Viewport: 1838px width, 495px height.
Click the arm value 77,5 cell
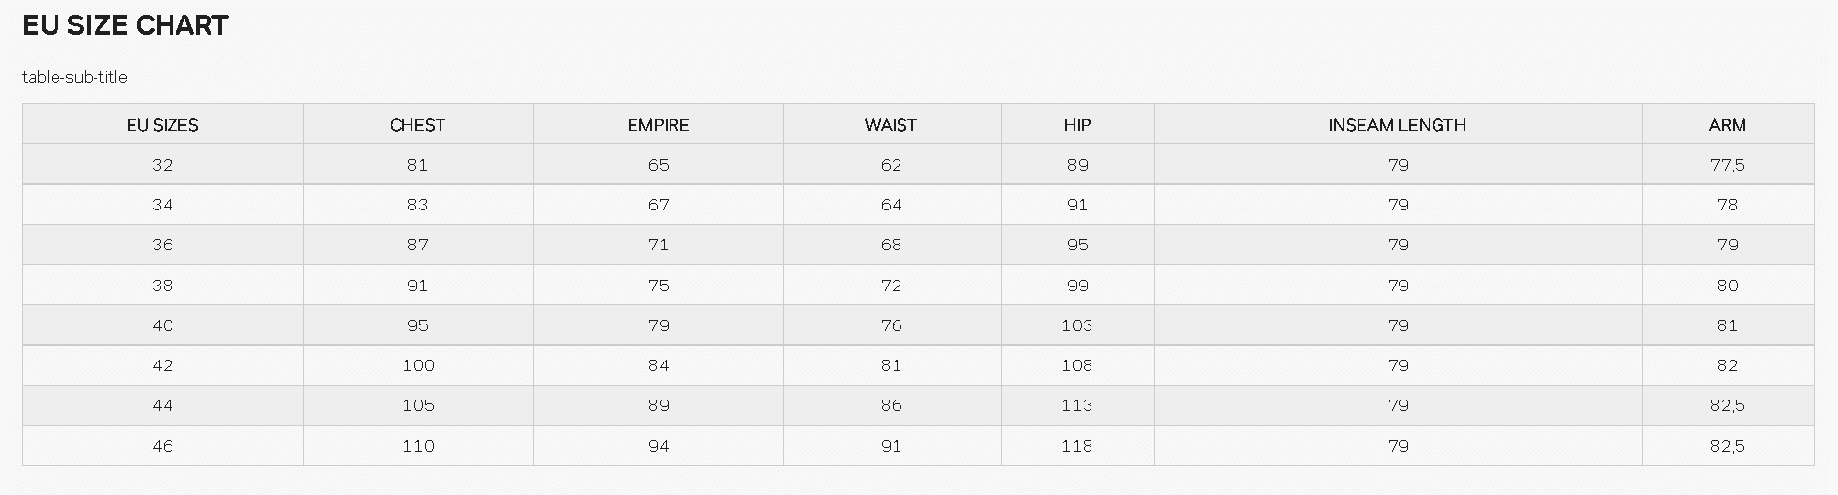(x=1728, y=165)
